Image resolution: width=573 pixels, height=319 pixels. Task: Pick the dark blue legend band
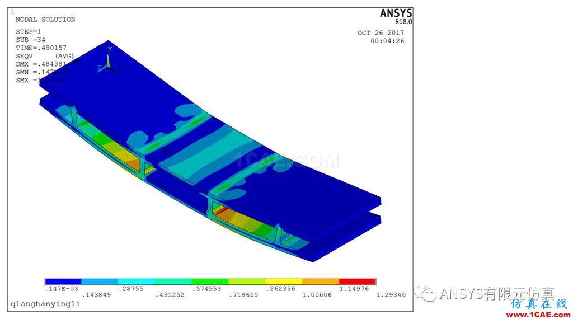[x=63, y=282]
